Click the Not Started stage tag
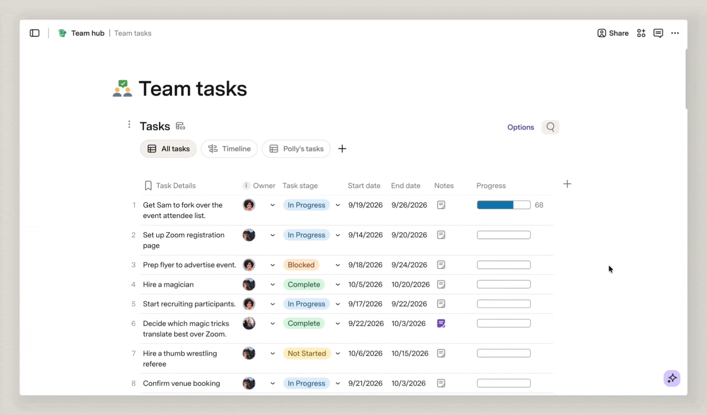707x415 pixels. click(307, 354)
